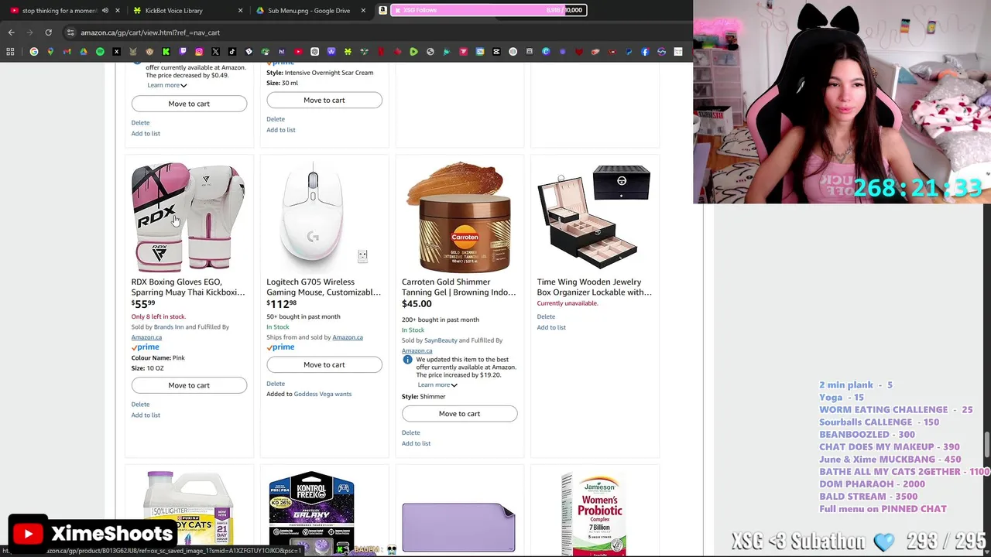Click the page vertical scrollbar thumb
The height and width of the screenshot is (557, 991).
[x=986, y=446]
